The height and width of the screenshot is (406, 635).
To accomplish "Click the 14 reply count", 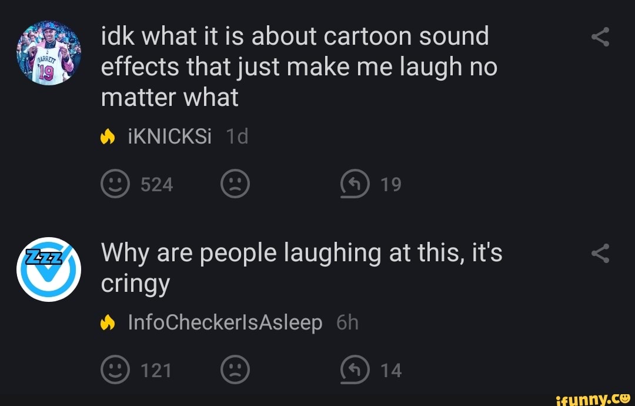I will [389, 370].
